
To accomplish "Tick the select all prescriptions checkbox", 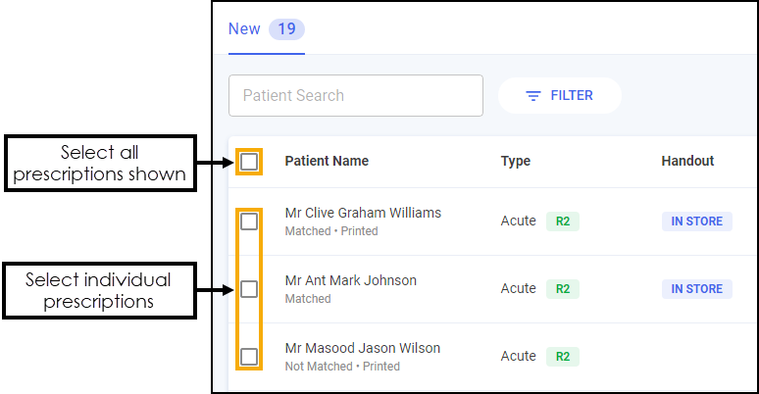I will [x=249, y=161].
